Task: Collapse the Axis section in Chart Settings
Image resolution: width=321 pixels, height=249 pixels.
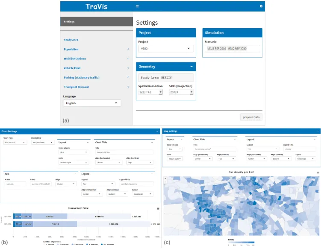Action: point(75,174)
